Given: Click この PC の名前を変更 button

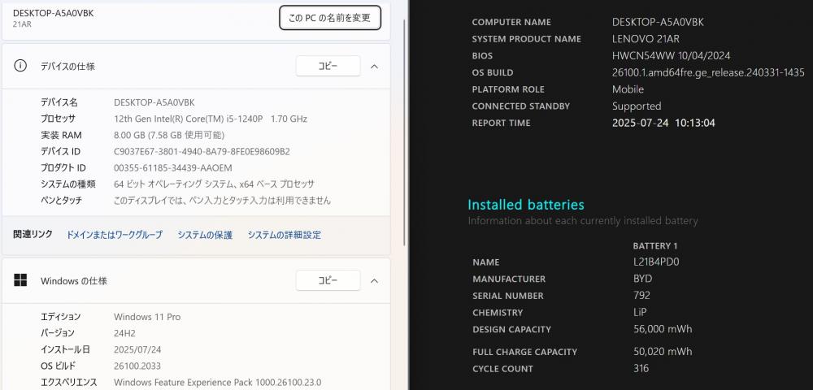Looking at the screenshot, I should point(330,18).
